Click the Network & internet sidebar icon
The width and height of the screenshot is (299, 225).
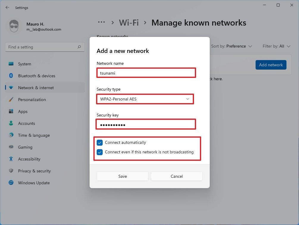[11, 88]
